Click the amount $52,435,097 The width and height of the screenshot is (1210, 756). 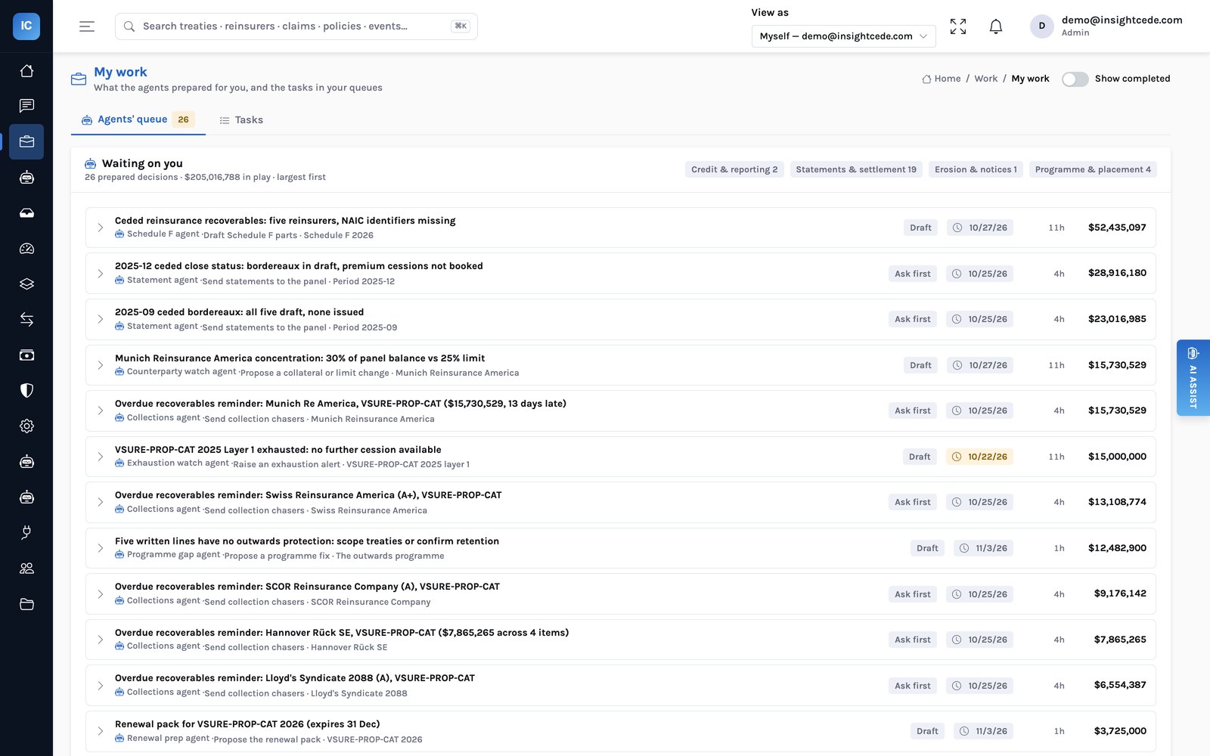click(1117, 228)
